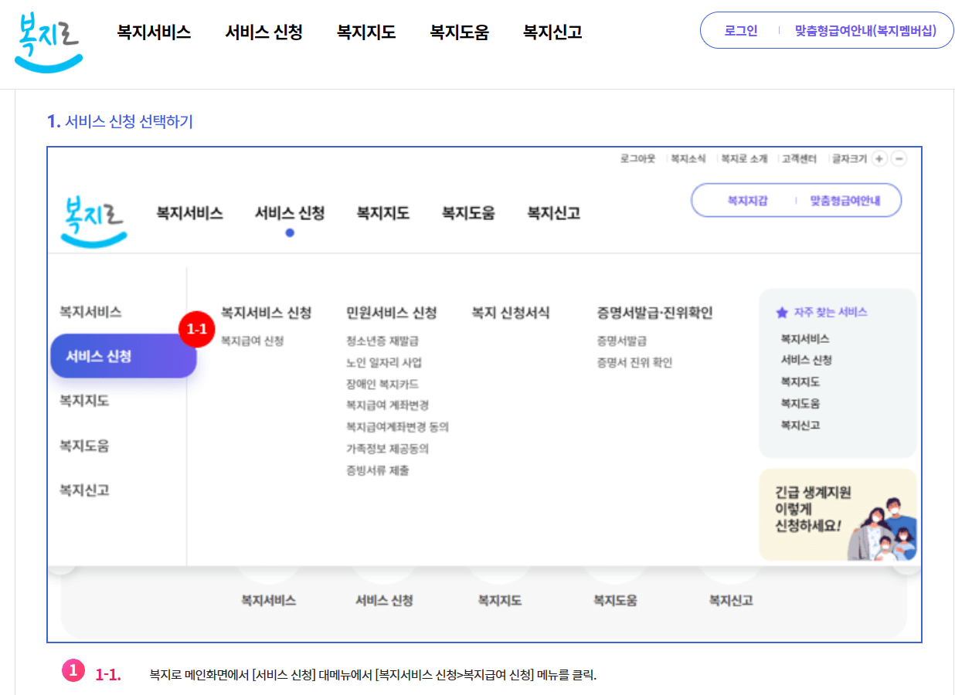Click 증명서 진위 확인 menu entry
955x695 pixels.
pyautogui.click(x=634, y=362)
